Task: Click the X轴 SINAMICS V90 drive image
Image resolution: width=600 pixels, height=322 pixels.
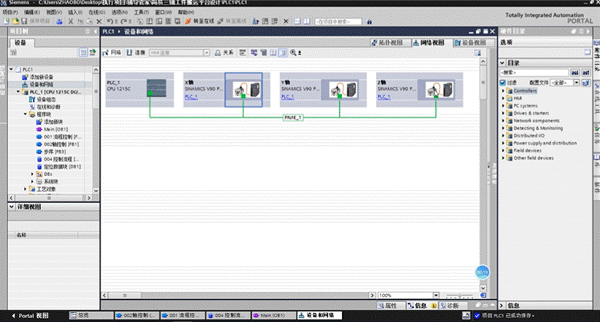Action: coord(247,90)
